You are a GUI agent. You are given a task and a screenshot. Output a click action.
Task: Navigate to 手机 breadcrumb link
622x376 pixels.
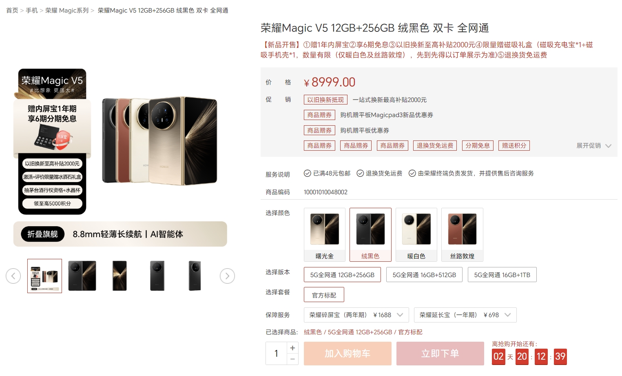(x=32, y=10)
